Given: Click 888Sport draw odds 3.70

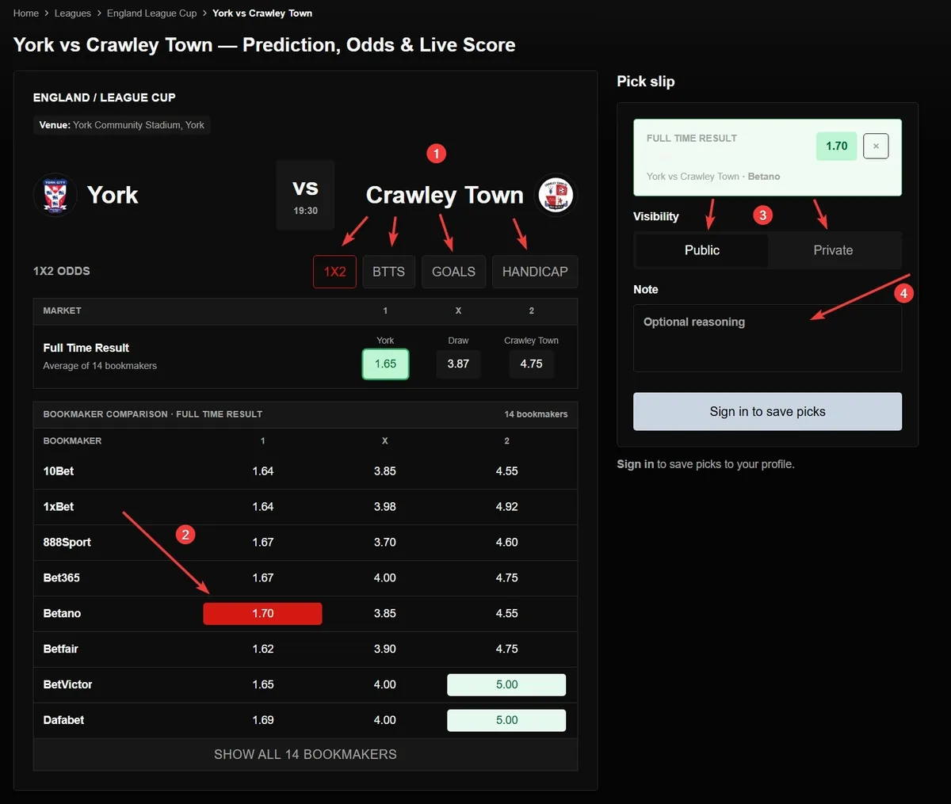Looking at the screenshot, I should pos(384,543).
